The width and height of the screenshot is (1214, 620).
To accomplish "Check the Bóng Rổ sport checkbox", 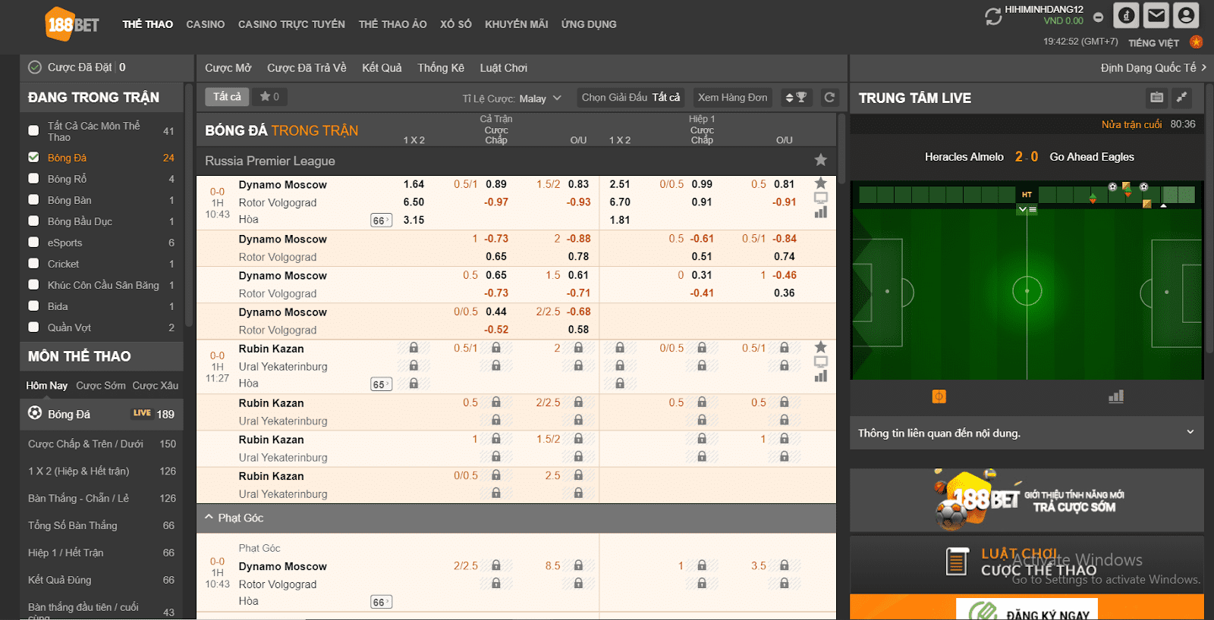I will (33, 179).
